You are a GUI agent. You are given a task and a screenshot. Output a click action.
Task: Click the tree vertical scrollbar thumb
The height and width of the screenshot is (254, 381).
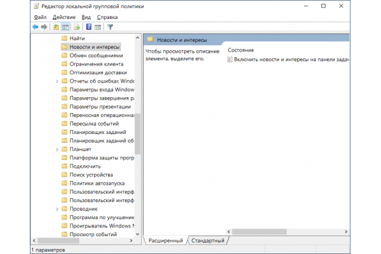[138, 134]
